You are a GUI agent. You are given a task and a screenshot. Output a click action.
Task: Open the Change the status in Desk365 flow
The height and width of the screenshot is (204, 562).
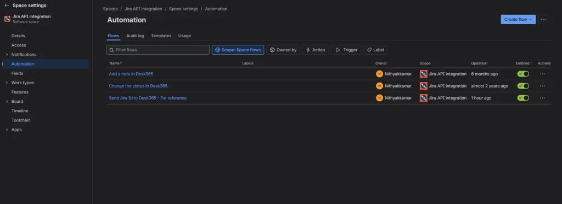pyautogui.click(x=139, y=86)
